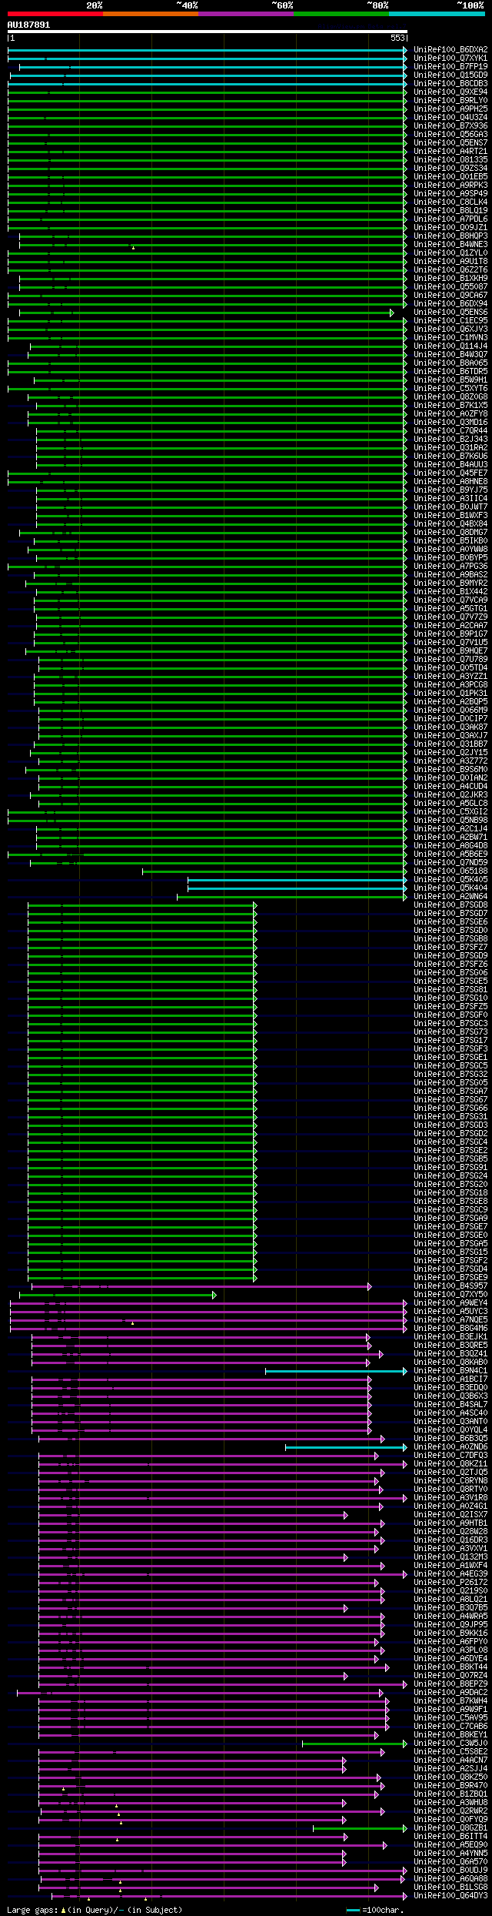Select label UniRef100_Q132M3
Image resolution: width=492 pixels, height=1916 pixels.
coord(450,1557)
